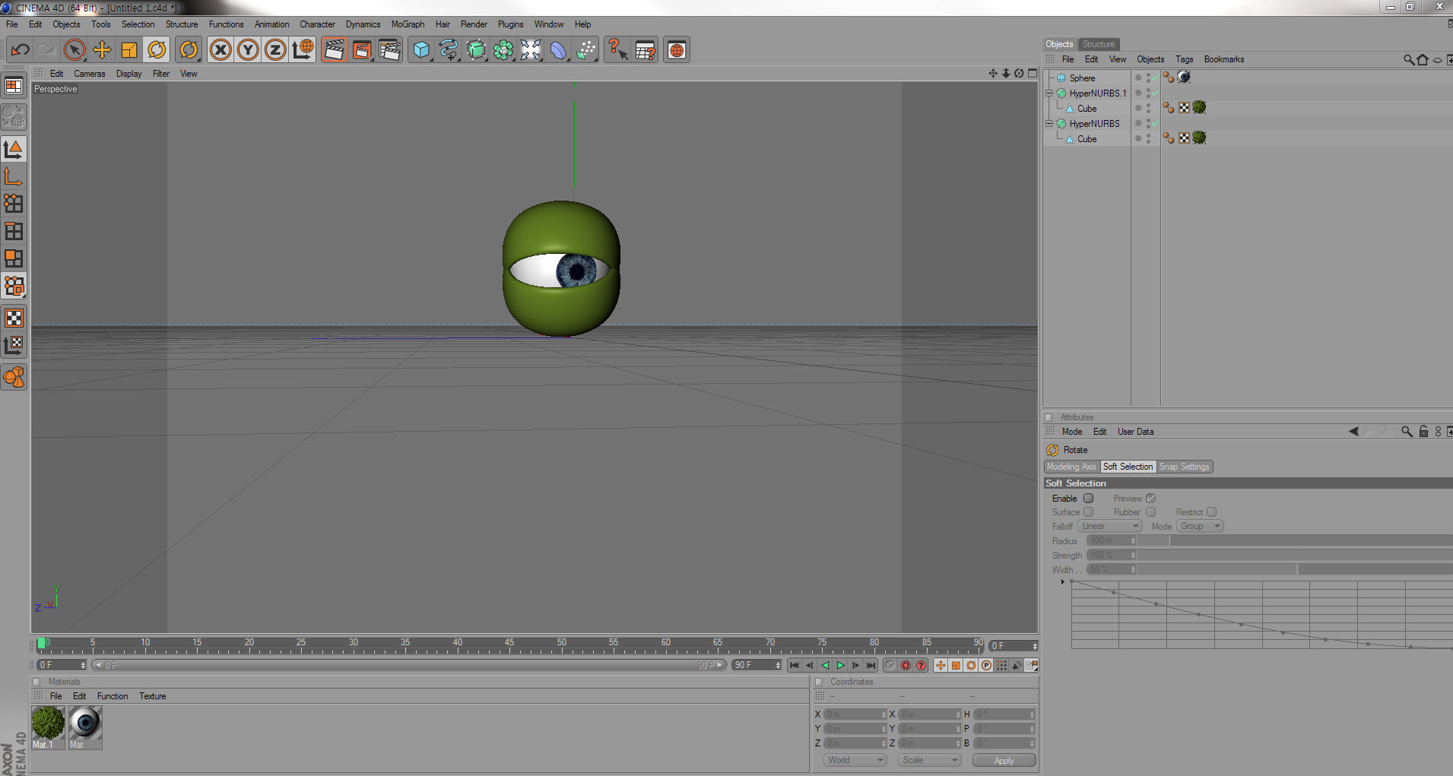This screenshot has width=1453, height=776.
Task: Click the X position input field
Action: coord(855,714)
